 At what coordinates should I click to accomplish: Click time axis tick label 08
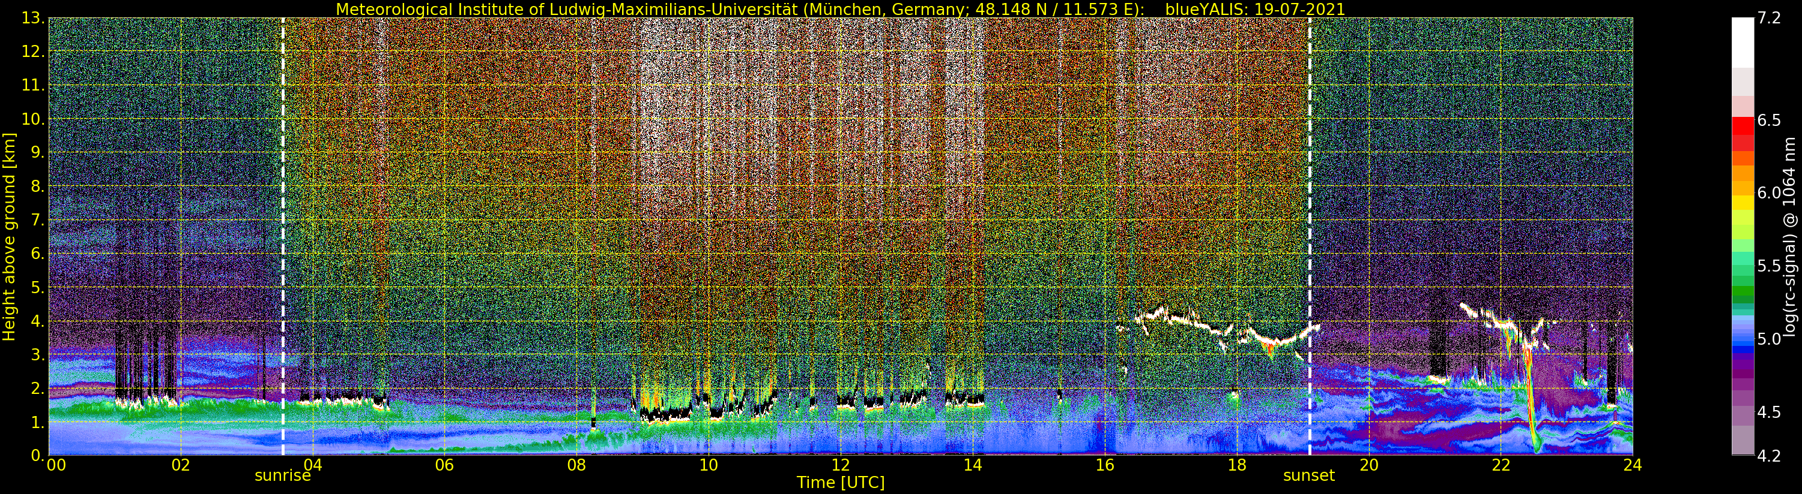tap(576, 465)
